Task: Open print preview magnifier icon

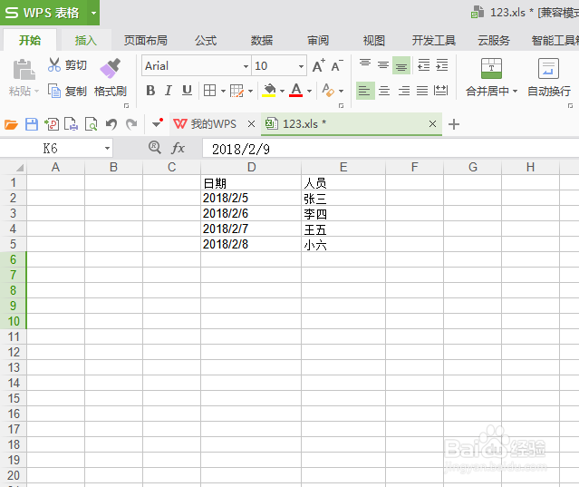Action: (91, 124)
